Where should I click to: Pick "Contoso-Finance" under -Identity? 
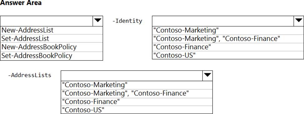click(228, 47)
